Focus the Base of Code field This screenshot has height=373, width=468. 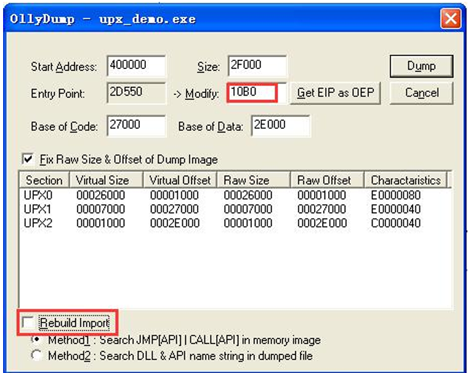(x=136, y=126)
